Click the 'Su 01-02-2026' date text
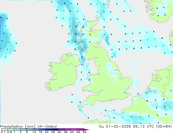173x133 pixels. (115, 126)
